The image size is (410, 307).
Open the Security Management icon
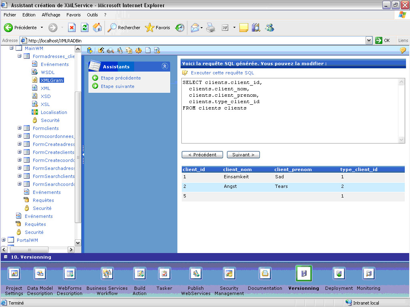229,274
